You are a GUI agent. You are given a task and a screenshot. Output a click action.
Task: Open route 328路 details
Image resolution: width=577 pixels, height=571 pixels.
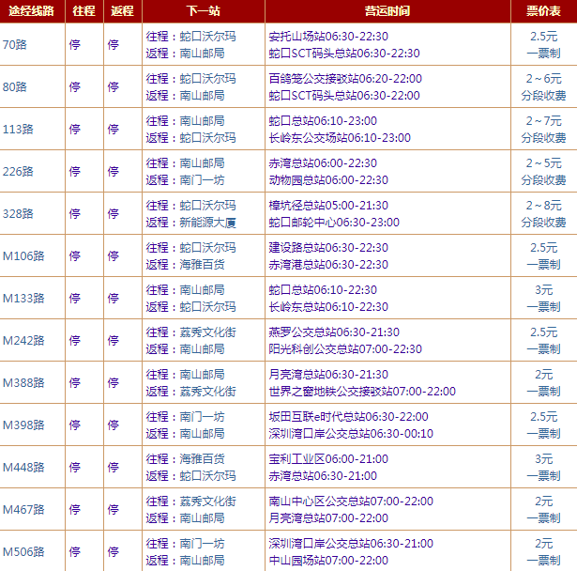[18, 213]
